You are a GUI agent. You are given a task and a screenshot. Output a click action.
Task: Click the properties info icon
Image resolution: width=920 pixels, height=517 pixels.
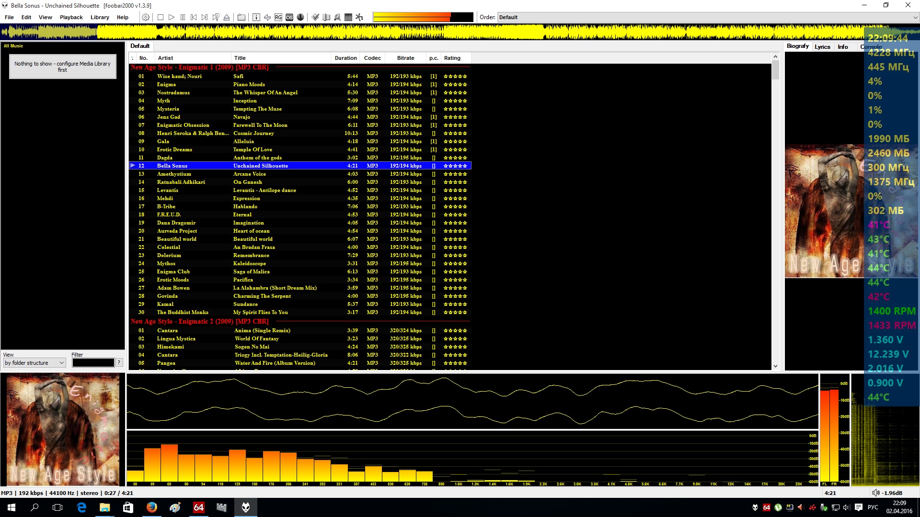[256, 17]
